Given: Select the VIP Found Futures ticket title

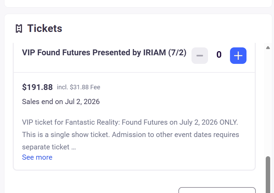Looking at the screenshot, I should coord(104,53).
